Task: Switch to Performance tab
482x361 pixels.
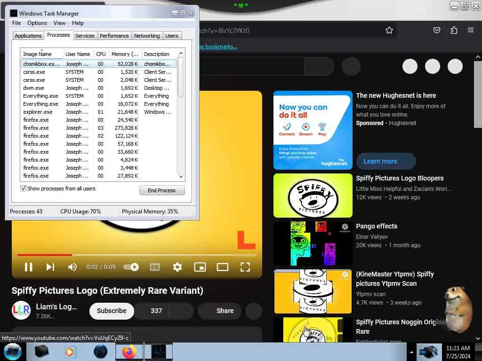Action: pos(114,36)
